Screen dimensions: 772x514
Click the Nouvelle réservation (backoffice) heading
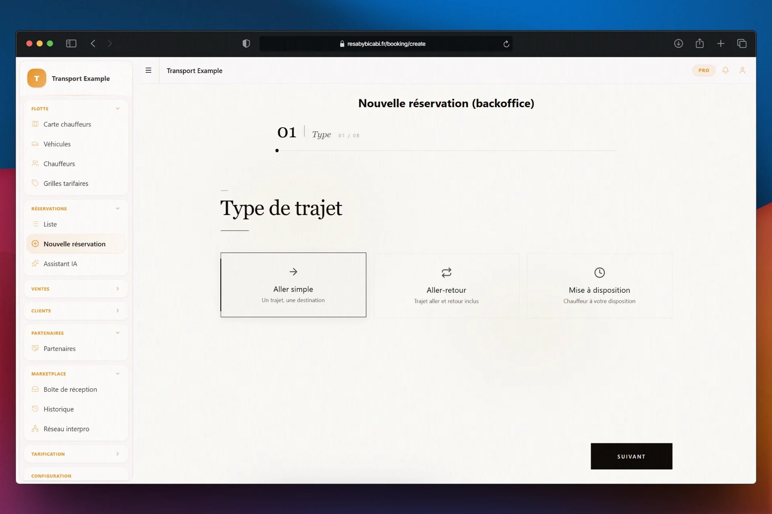tap(446, 103)
